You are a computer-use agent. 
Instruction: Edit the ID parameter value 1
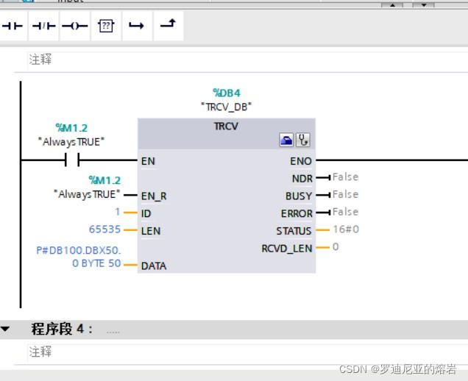(x=118, y=212)
